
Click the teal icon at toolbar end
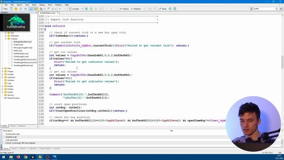[x=174, y=9]
